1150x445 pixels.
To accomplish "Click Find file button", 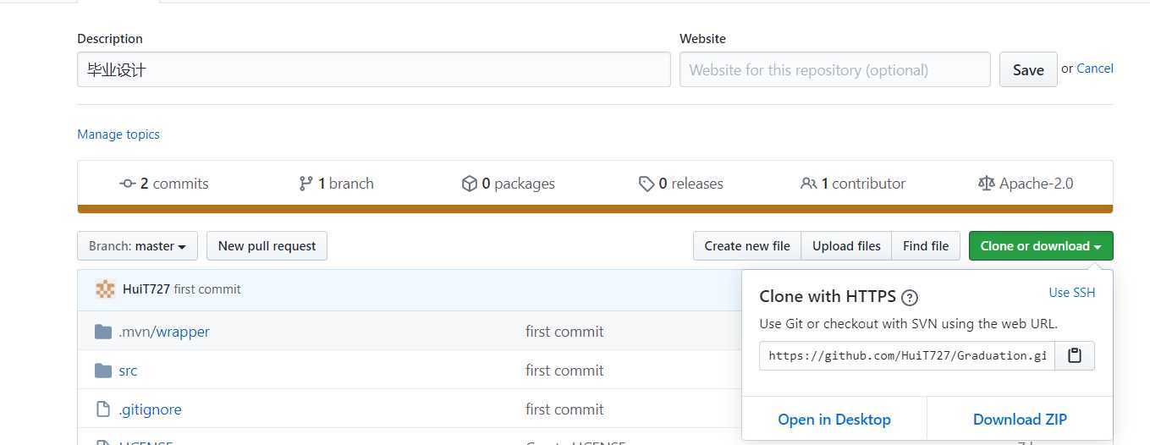I will click(x=926, y=246).
